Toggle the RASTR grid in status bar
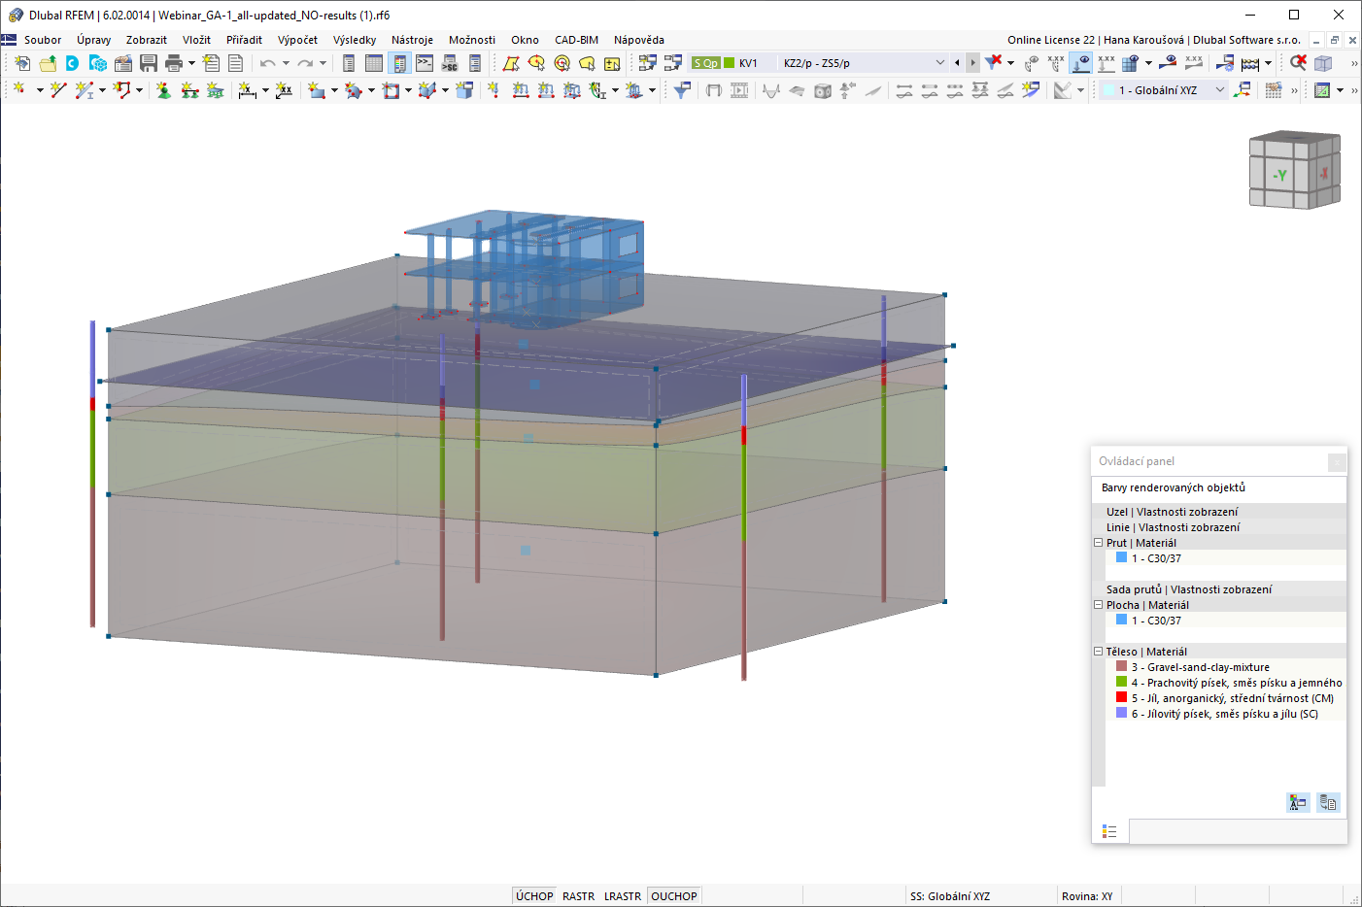Image resolution: width=1362 pixels, height=907 pixels. pyautogui.click(x=578, y=896)
